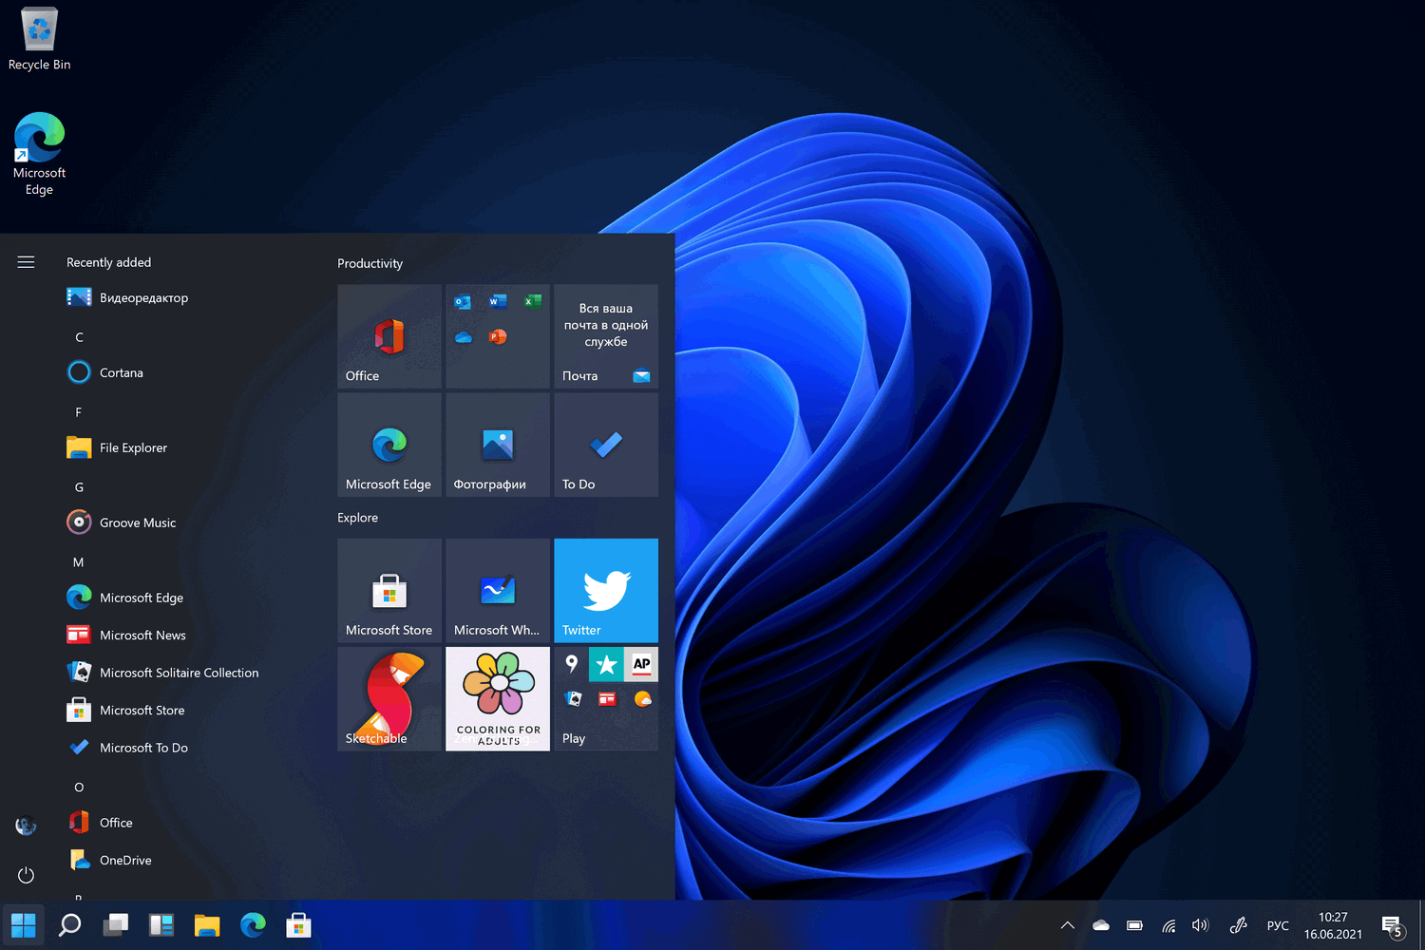Open the Почта mail tile
The height and width of the screenshot is (950, 1425).
pyautogui.click(x=605, y=336)
